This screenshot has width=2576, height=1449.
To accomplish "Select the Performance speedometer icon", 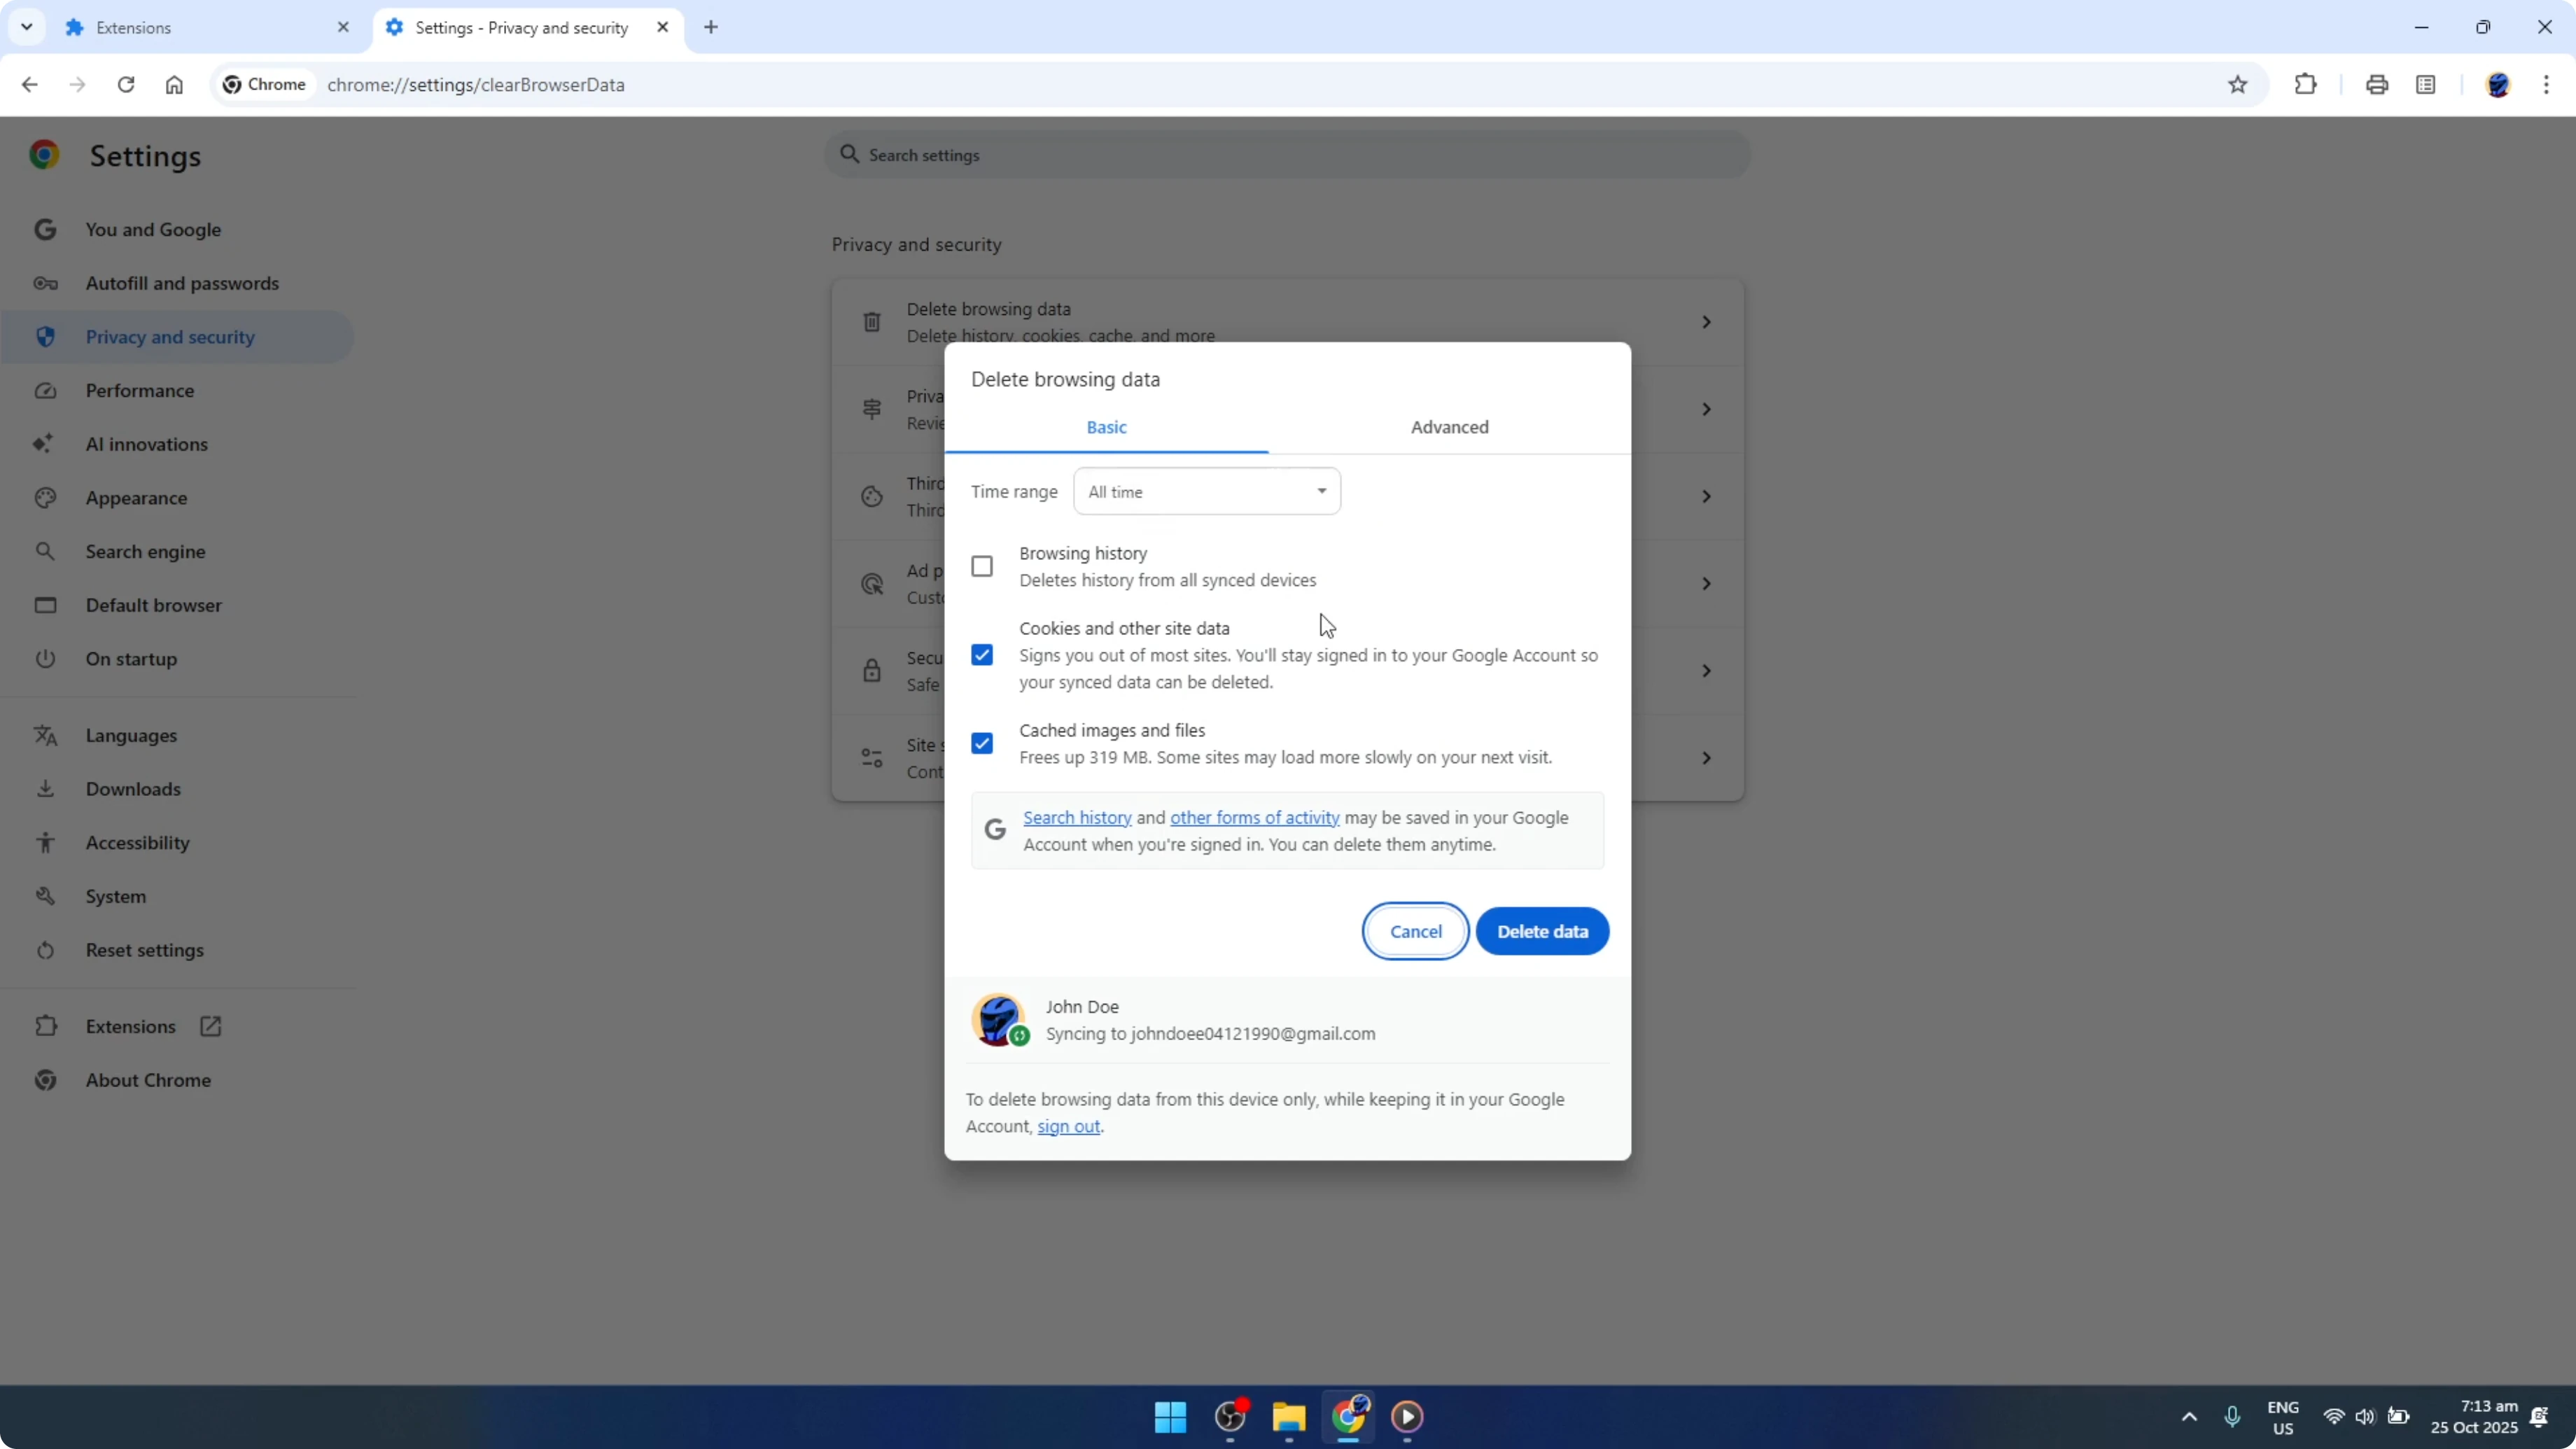I will tap(46, 390).
